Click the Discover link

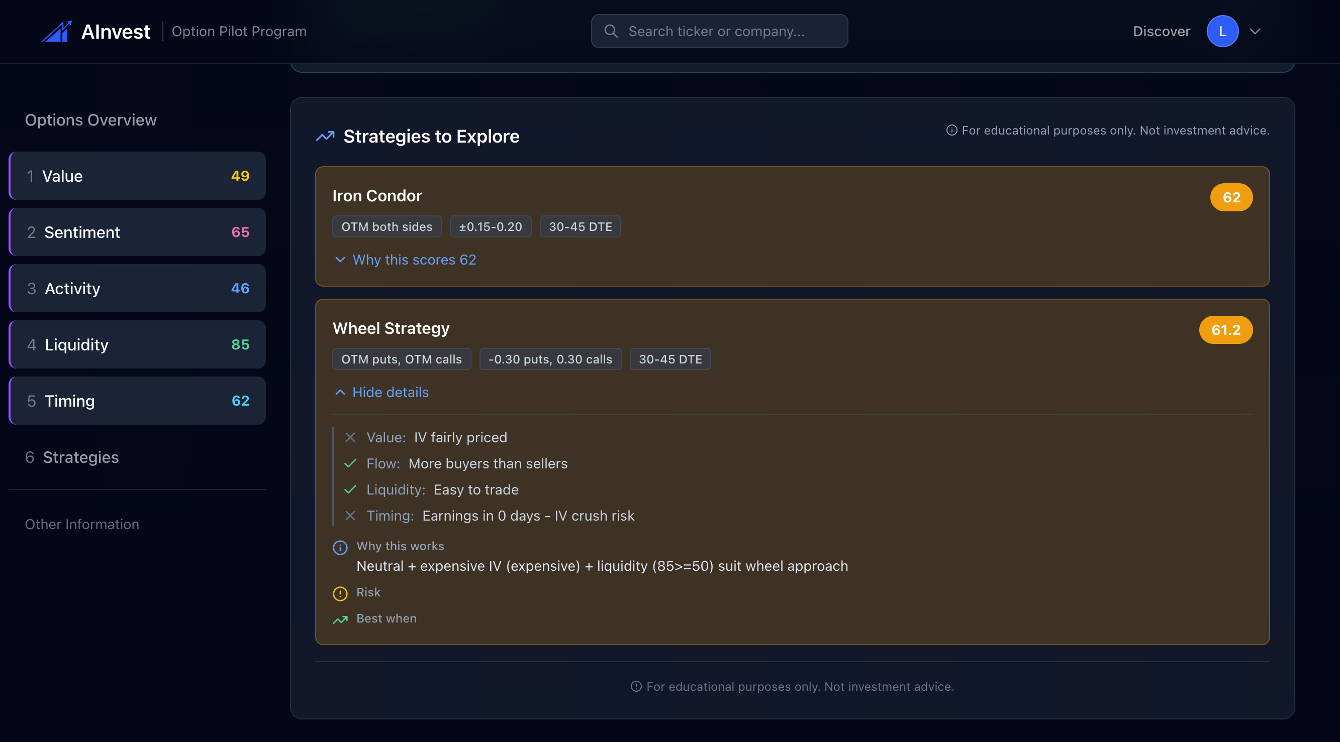pos(1161,31)
